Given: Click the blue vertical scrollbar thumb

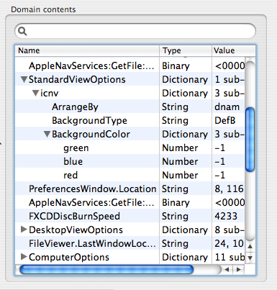Looking at the screenshot, I should click(250, 140).
